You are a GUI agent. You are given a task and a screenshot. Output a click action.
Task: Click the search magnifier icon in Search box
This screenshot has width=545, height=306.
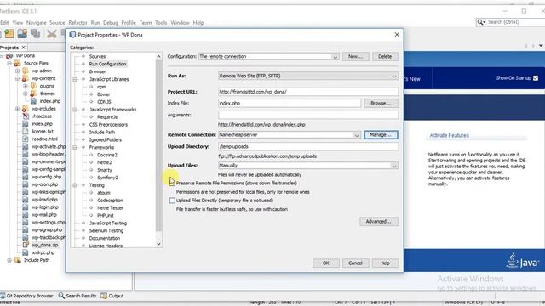pyautogui.click(x=481, y=22)
